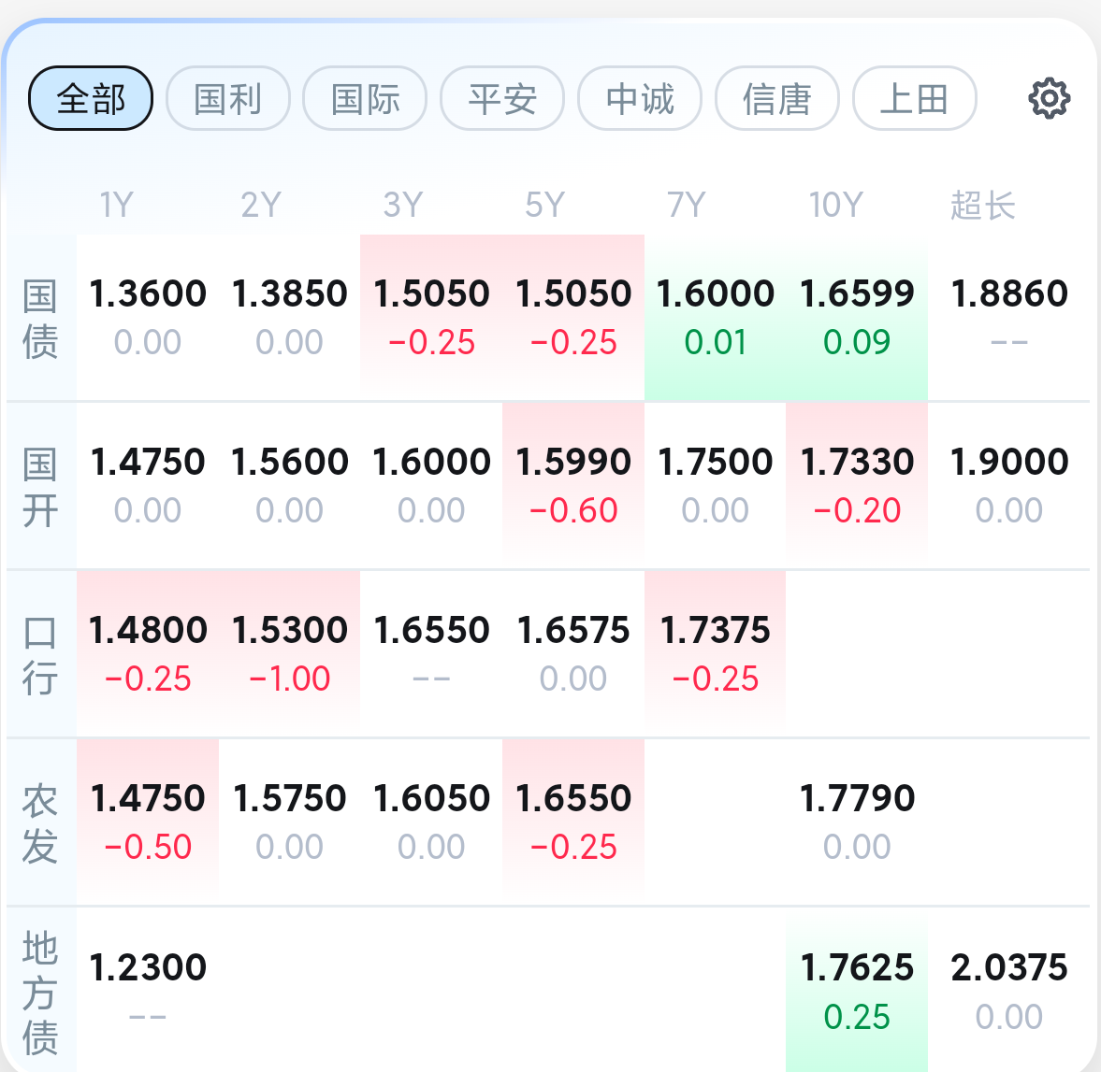
Task: Select 国开 10Y yield 1.7330
Action: click(x=857, y=485)
